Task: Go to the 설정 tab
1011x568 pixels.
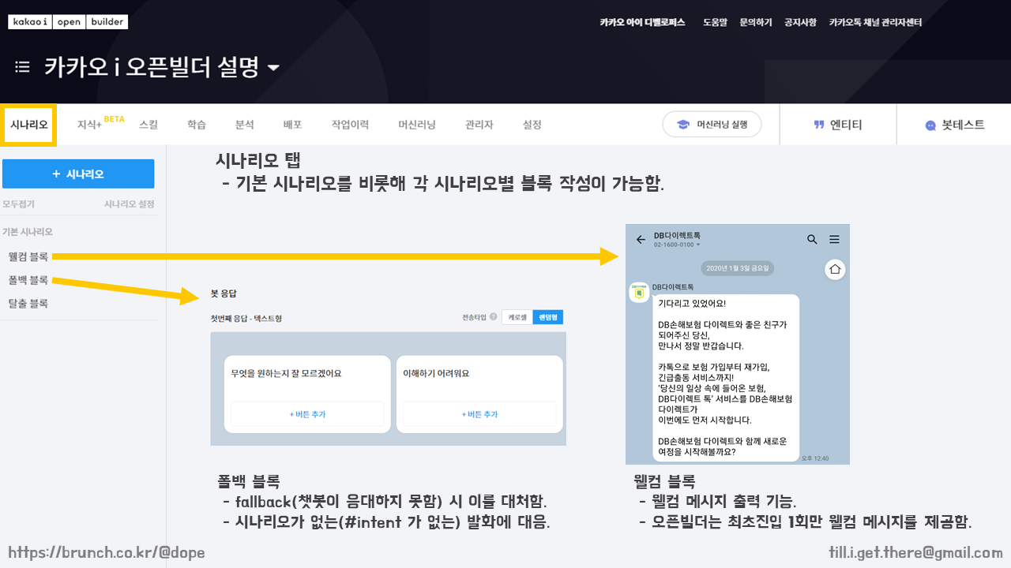Action: (x=532, y=125)
